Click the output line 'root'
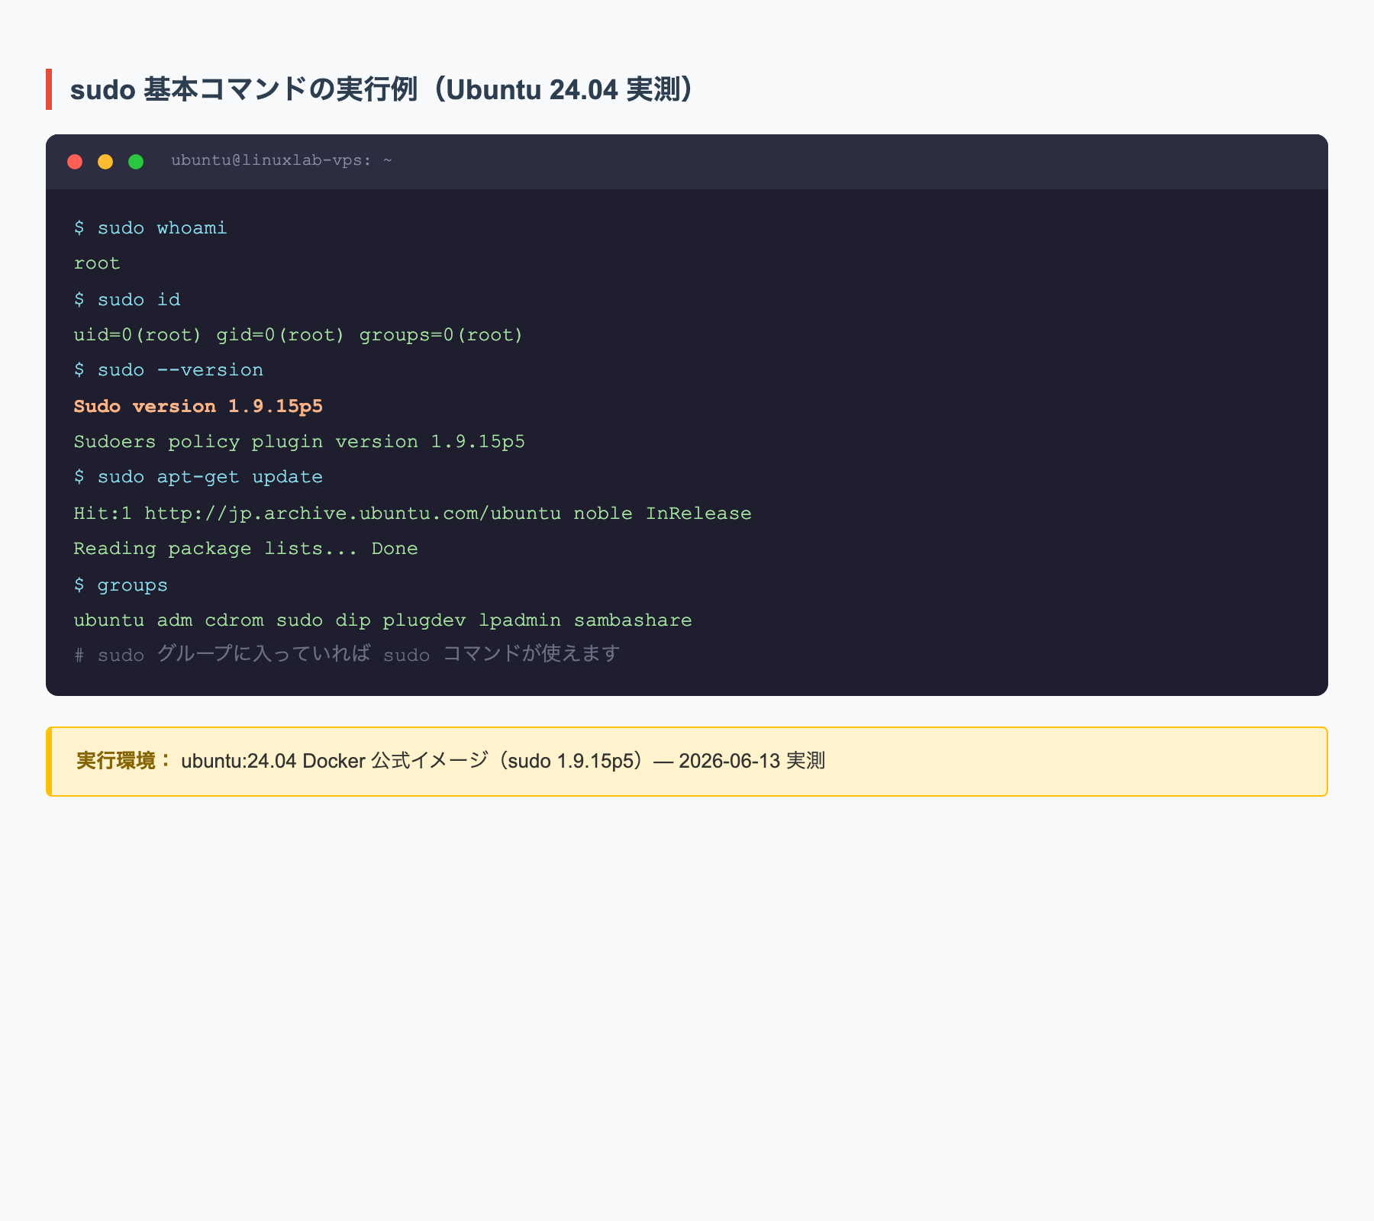 point(97,263)
